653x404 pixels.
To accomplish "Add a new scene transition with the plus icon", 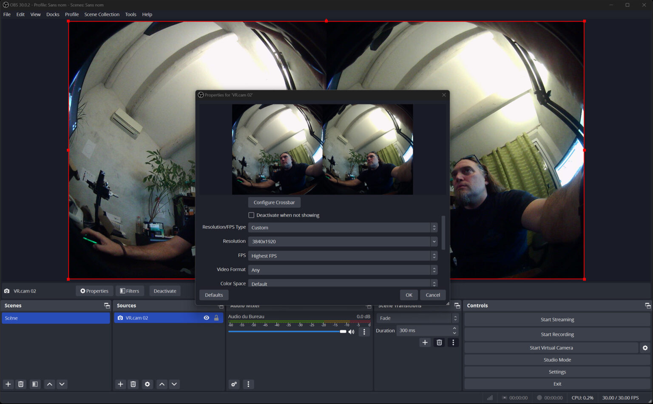I will click(x=425, y=342).
